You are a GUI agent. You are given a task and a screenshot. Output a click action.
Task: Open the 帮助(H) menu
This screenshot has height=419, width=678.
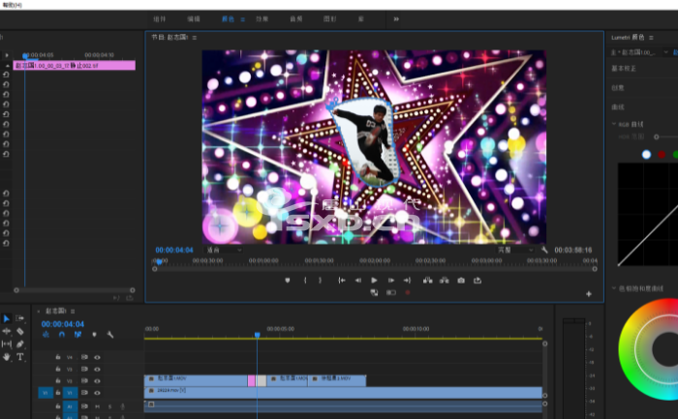12,5
